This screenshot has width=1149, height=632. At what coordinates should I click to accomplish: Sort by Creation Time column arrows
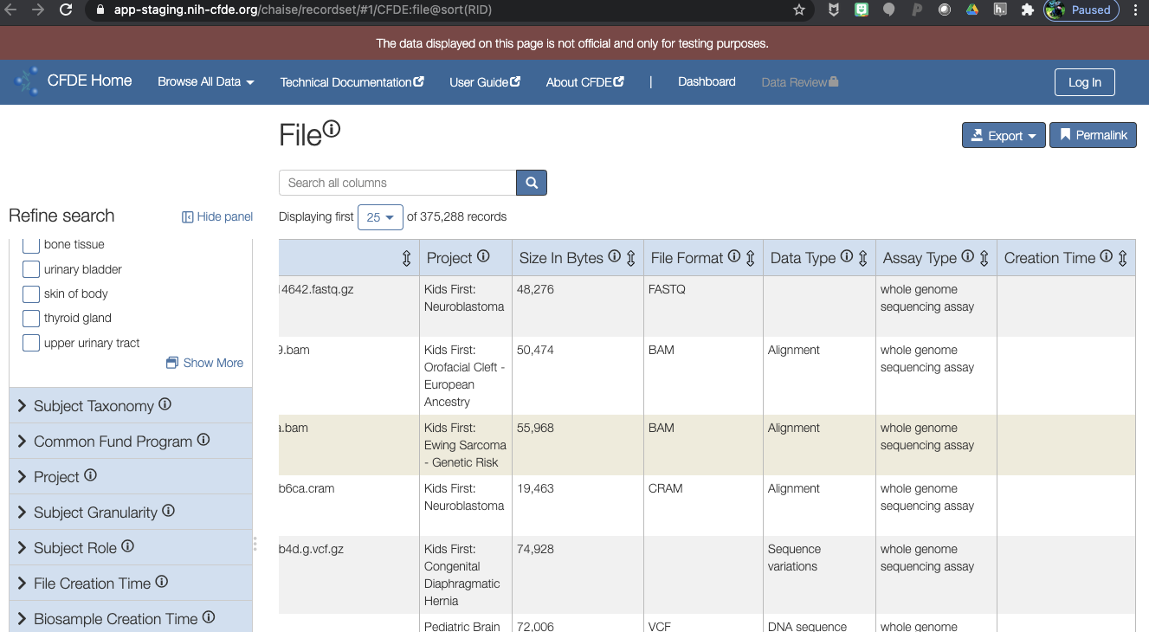point(1123,258)
